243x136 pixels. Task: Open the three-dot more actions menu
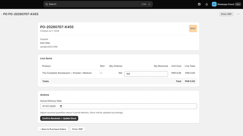coord(238,14)
